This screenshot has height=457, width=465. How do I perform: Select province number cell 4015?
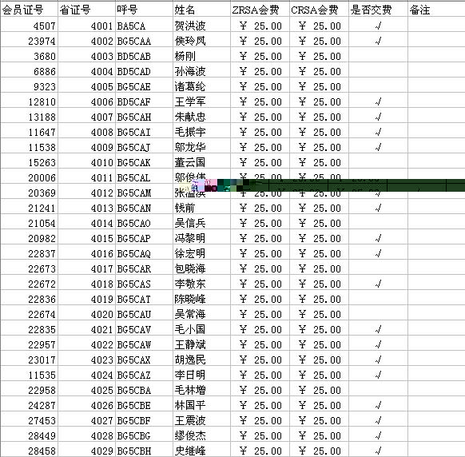click(86, 237)
